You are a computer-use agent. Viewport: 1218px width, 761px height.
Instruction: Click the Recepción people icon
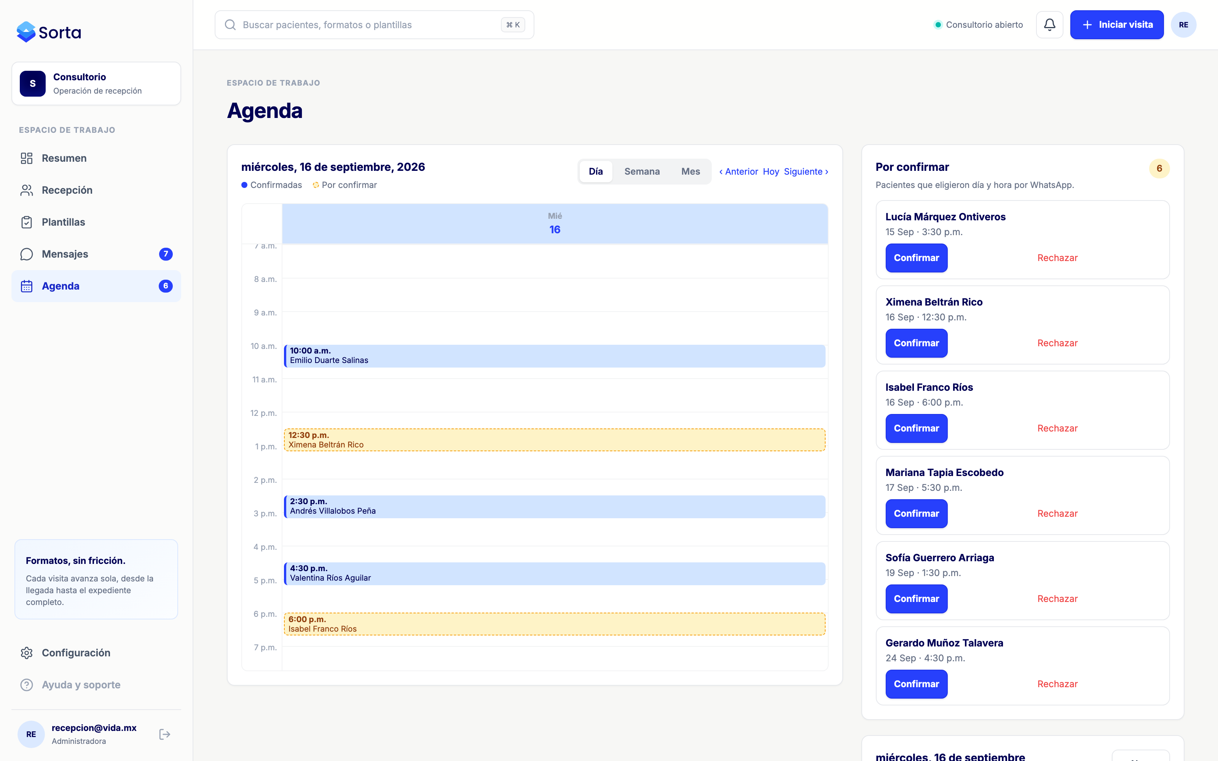[27, 190]
